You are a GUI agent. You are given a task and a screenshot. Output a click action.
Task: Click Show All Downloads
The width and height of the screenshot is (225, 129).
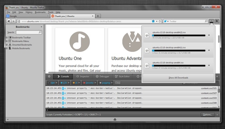tap(178, 78)
